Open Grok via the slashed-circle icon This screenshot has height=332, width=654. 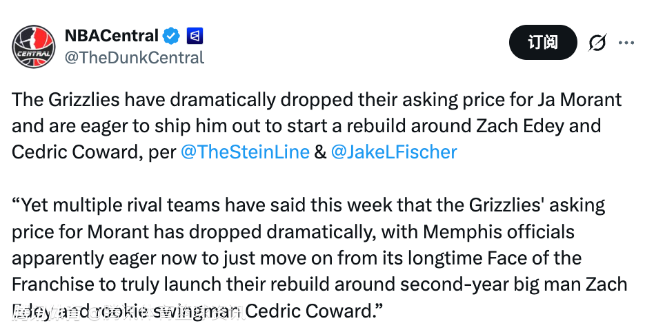pyautogui.click(x=597, y=43)
